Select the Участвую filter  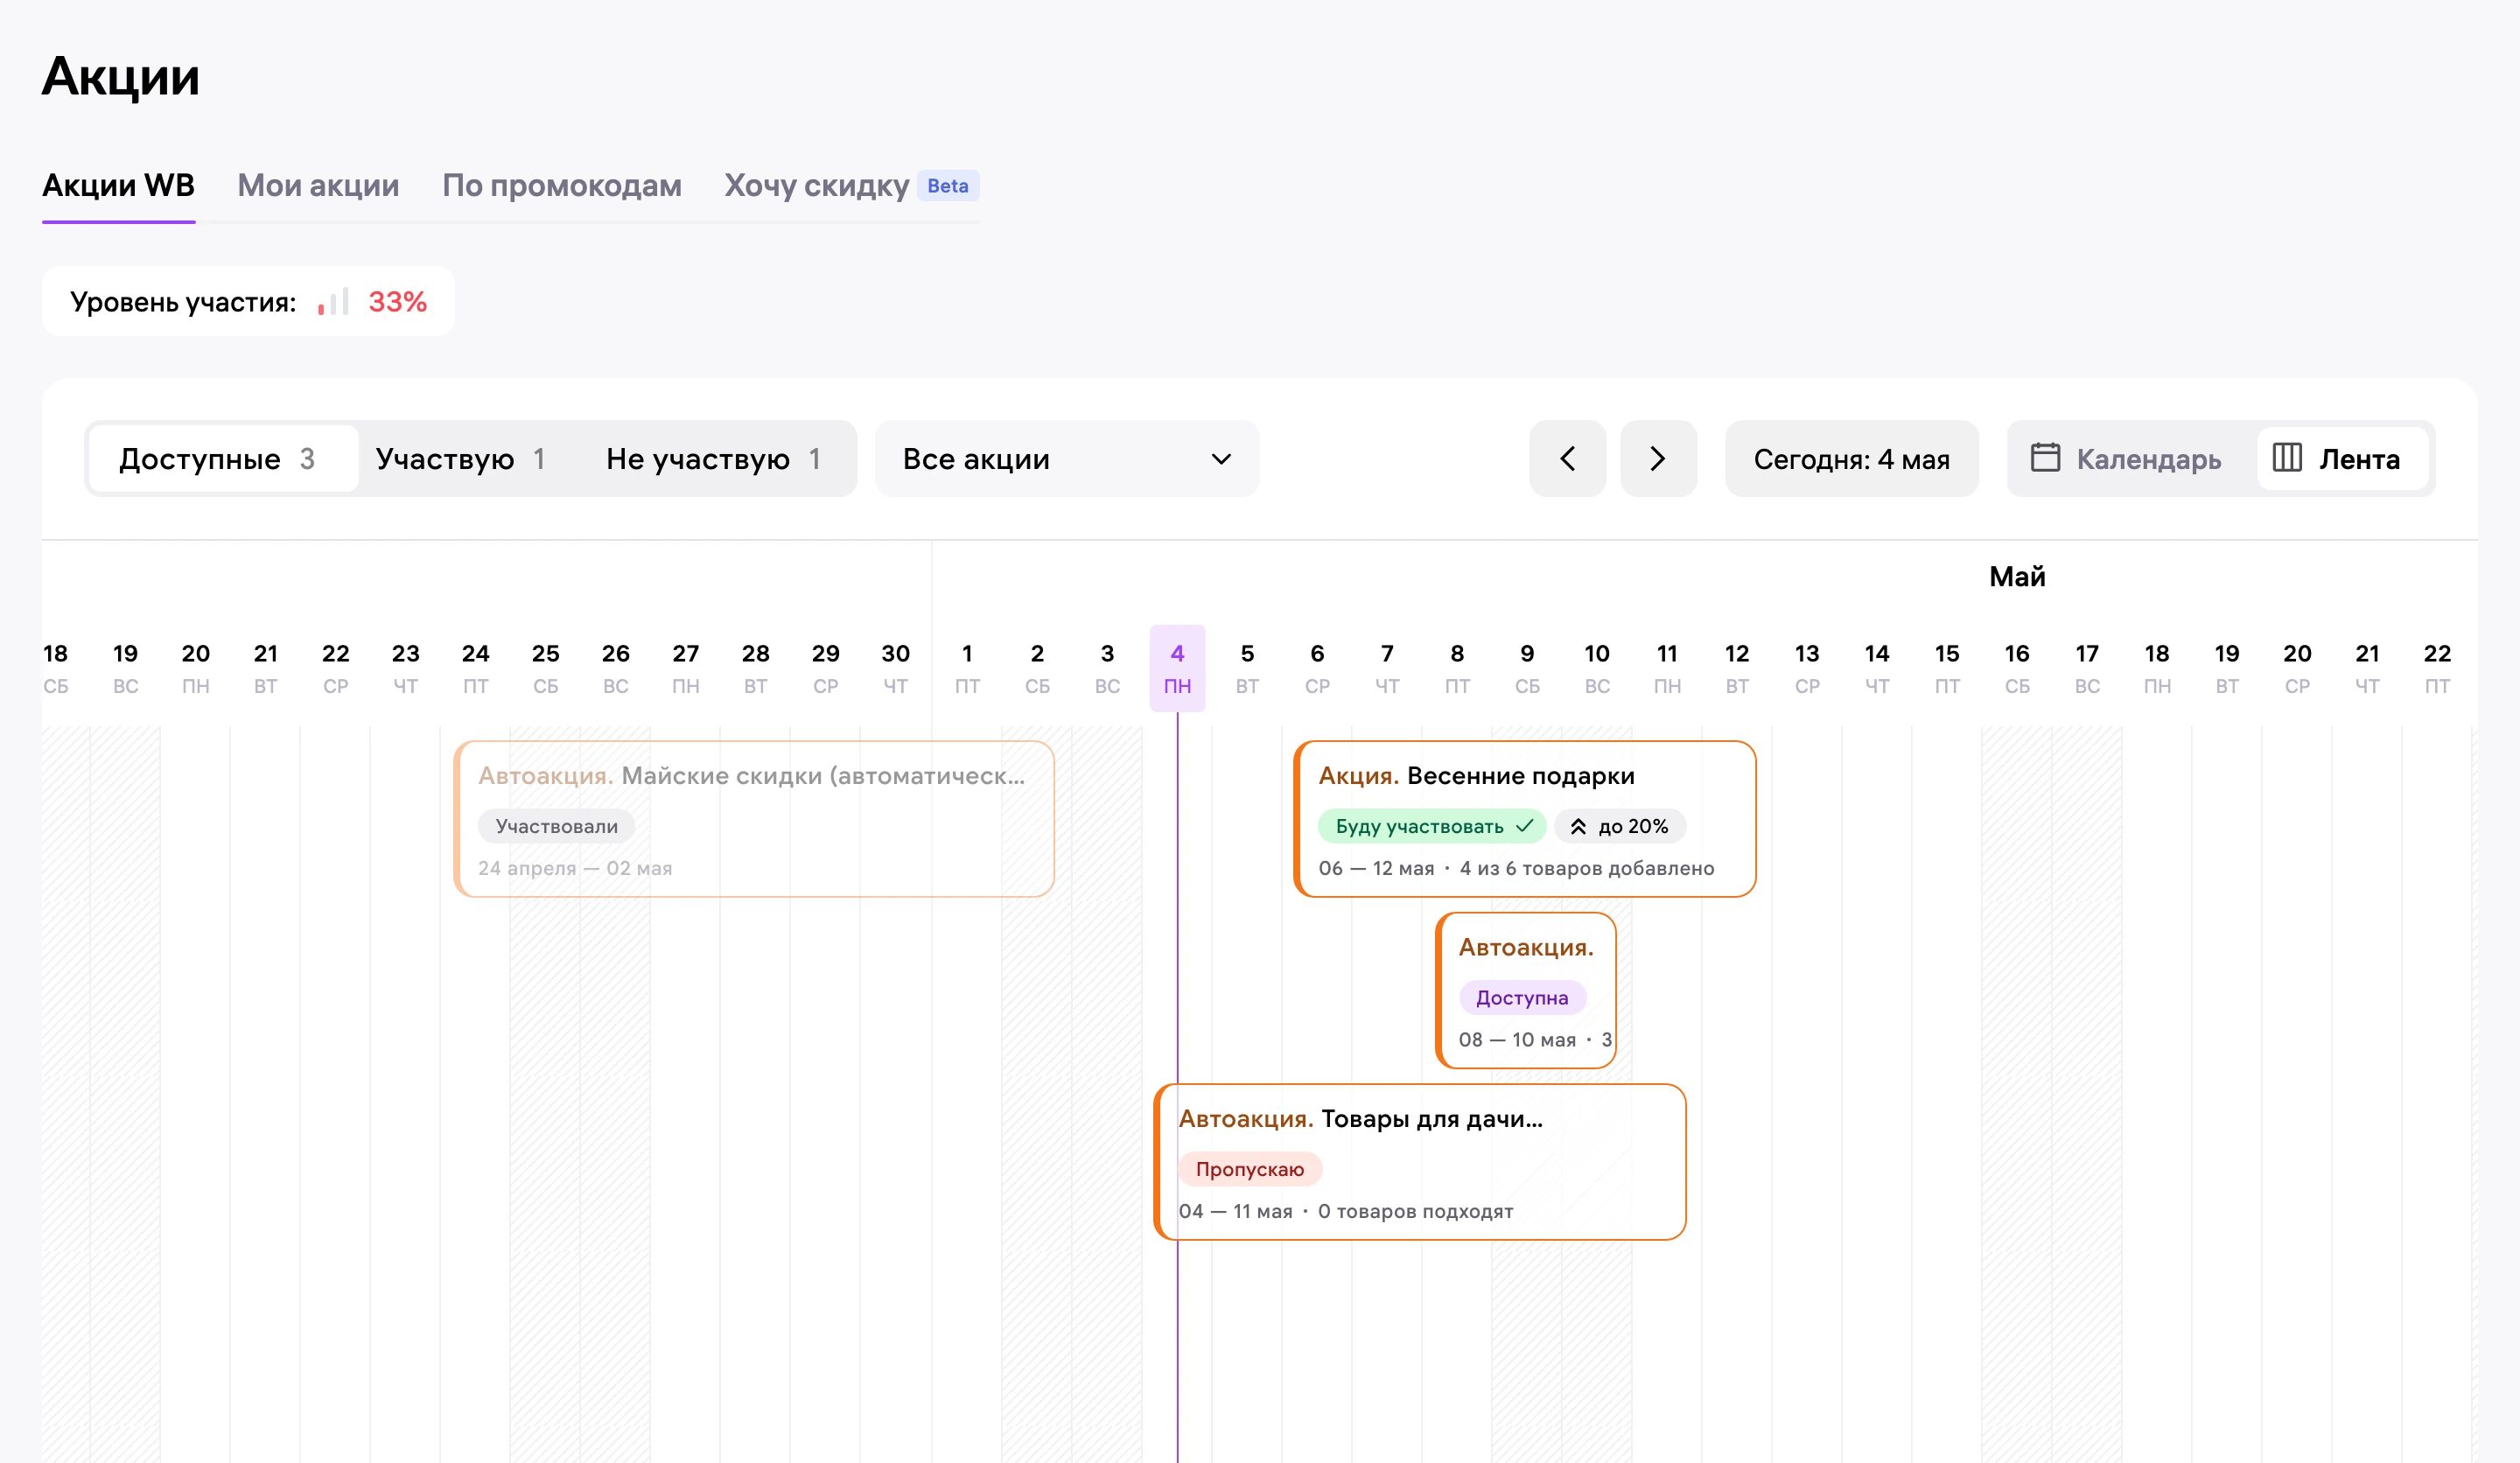coord(461,459)
